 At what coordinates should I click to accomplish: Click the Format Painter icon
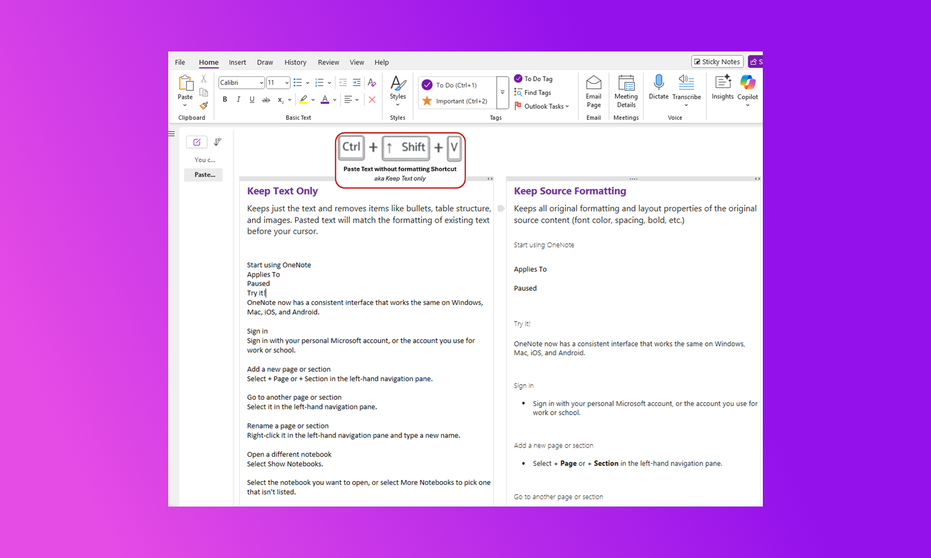point(204,105)
